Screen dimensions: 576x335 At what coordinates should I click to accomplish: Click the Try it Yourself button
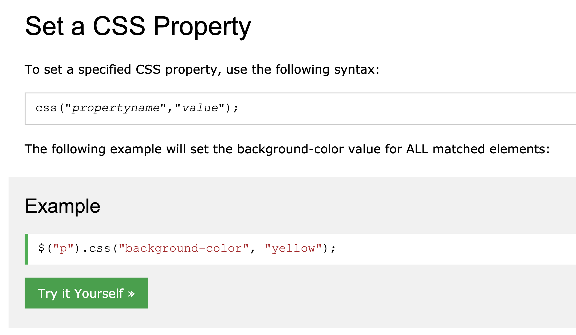pyautogui.click(x=86, y=293)
